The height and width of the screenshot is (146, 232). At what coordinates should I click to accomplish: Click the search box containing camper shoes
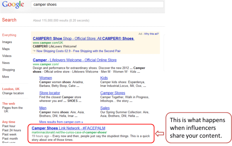point(97,4)
